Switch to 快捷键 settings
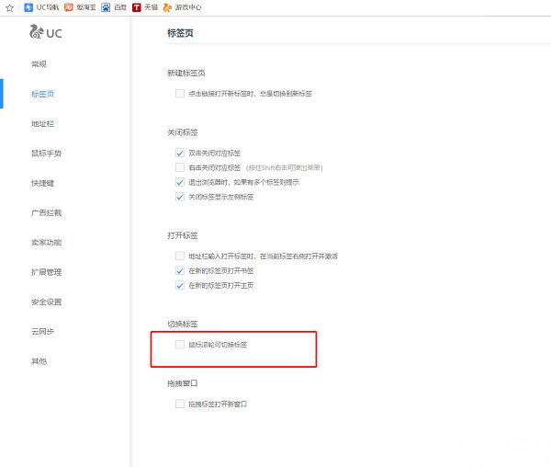Viewport: 551px width, 467px height. click(x=42, y=183)
